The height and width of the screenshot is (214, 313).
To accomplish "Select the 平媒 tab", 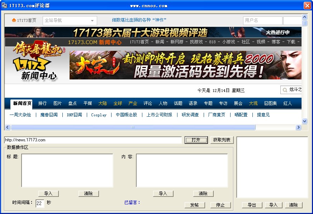I will pyautogui.click(x=87, y=103).
